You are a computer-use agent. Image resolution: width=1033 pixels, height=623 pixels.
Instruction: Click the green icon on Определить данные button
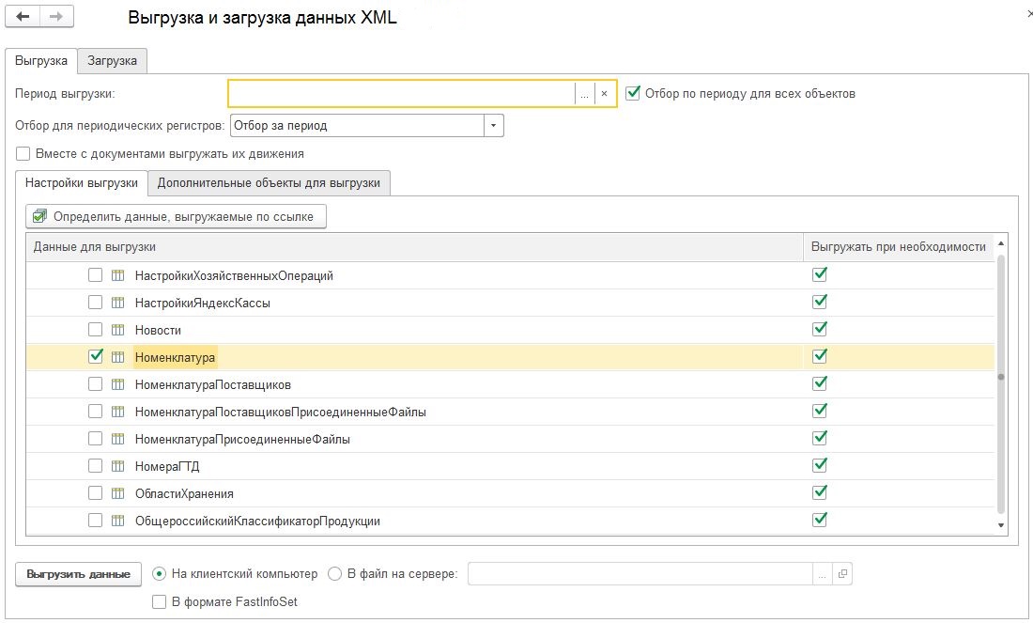click(38, 216)
